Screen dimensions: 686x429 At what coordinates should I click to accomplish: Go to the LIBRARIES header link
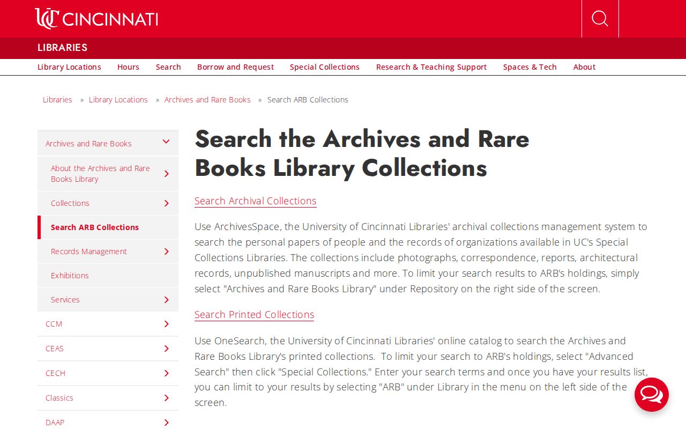click(x=62, y=48)
